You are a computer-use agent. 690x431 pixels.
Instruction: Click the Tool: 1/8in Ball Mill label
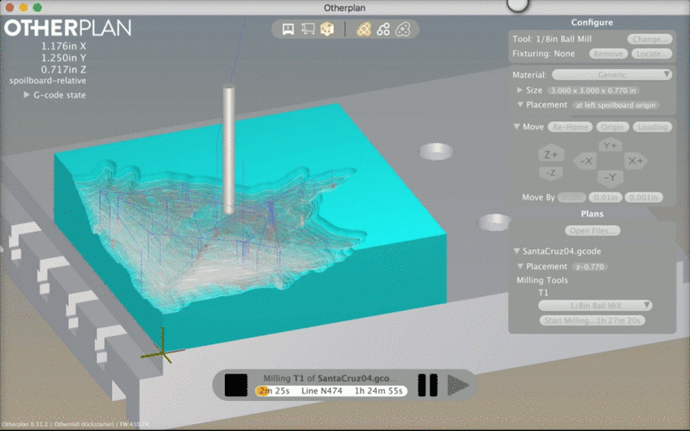click(552, 39)
